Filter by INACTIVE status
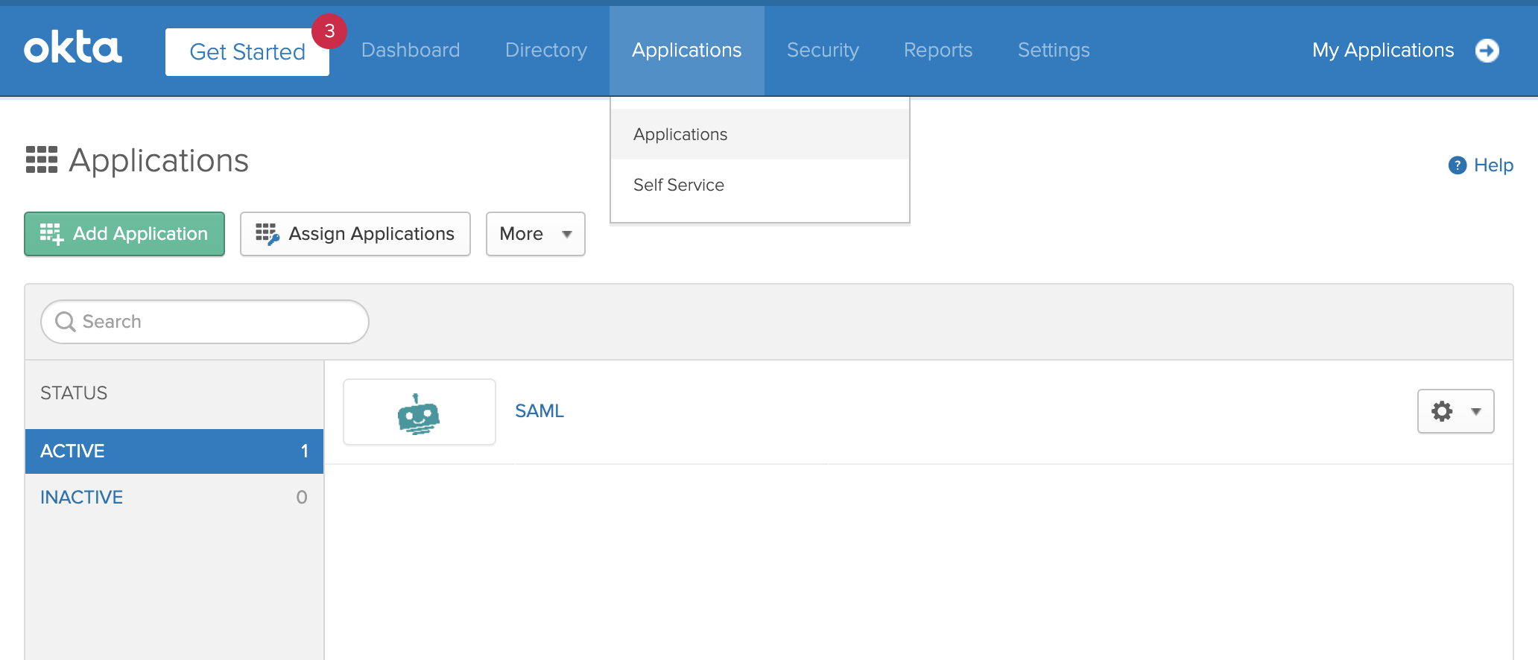Screen dimensions: 1538x660 [x=82, y=497]
